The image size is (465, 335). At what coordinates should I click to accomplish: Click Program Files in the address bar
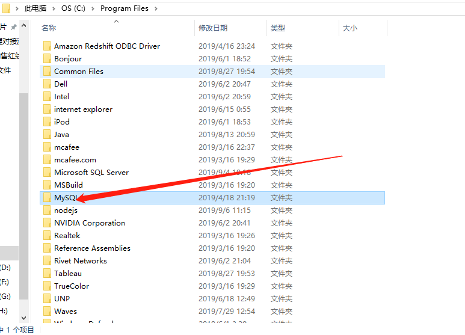pyautogui.click(x=125, y=8)
